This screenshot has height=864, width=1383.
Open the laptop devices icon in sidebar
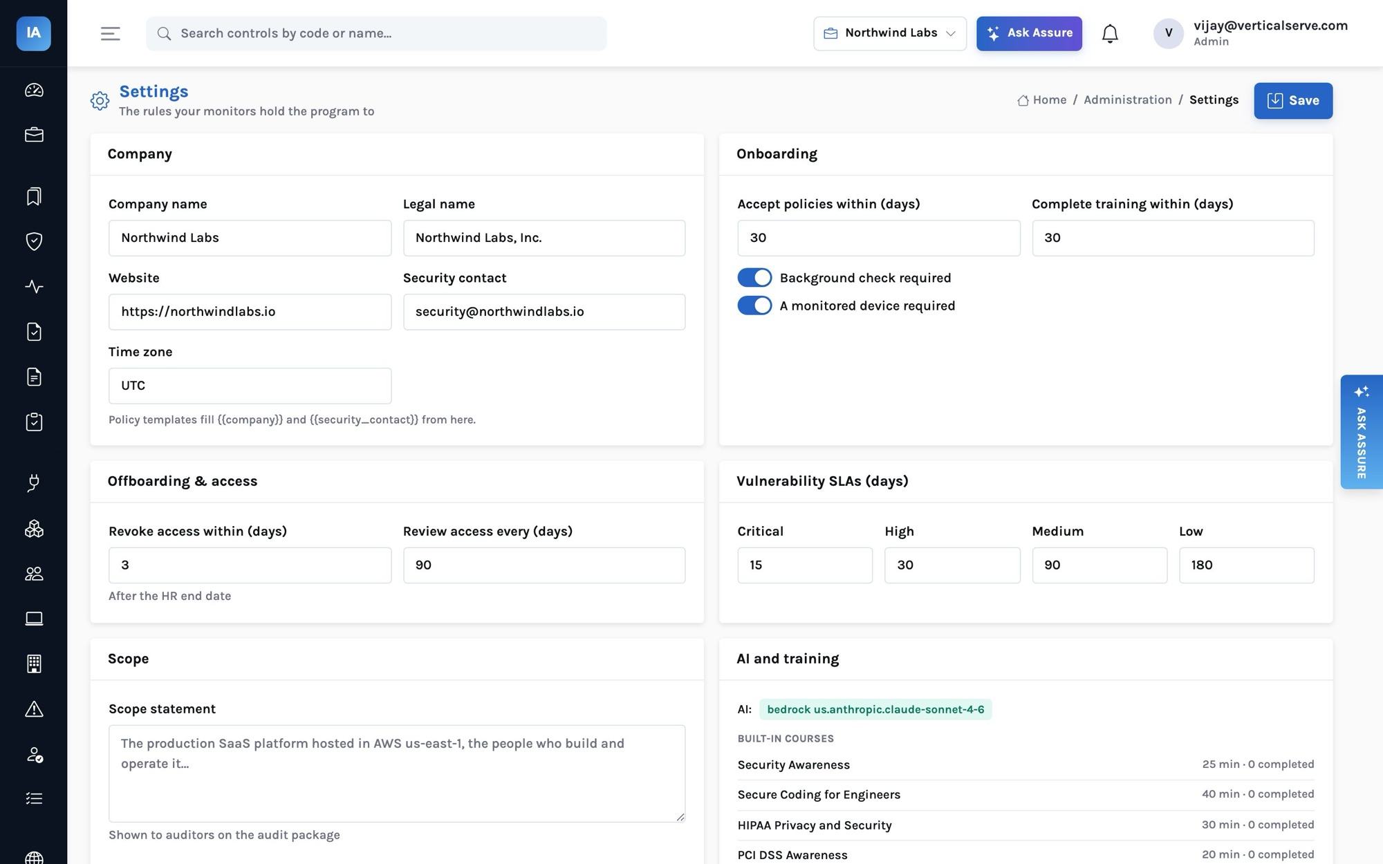pos(34,619)
